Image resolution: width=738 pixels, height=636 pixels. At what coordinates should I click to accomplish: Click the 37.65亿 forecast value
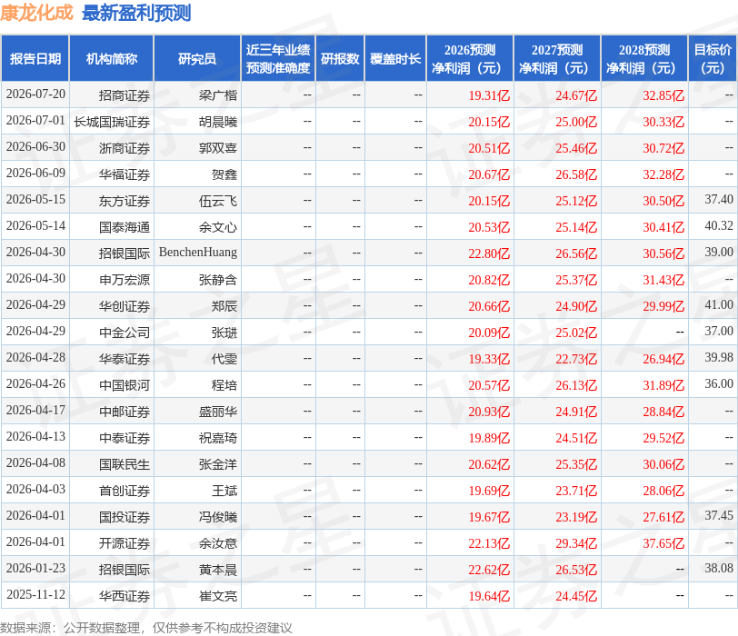click(663, 543)
